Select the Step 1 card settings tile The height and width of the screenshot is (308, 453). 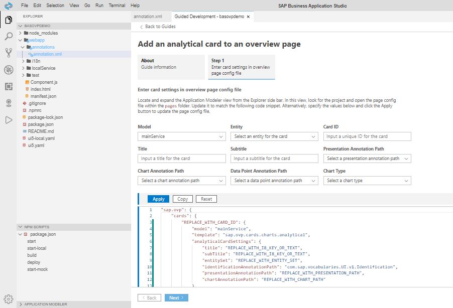[242, 67]
